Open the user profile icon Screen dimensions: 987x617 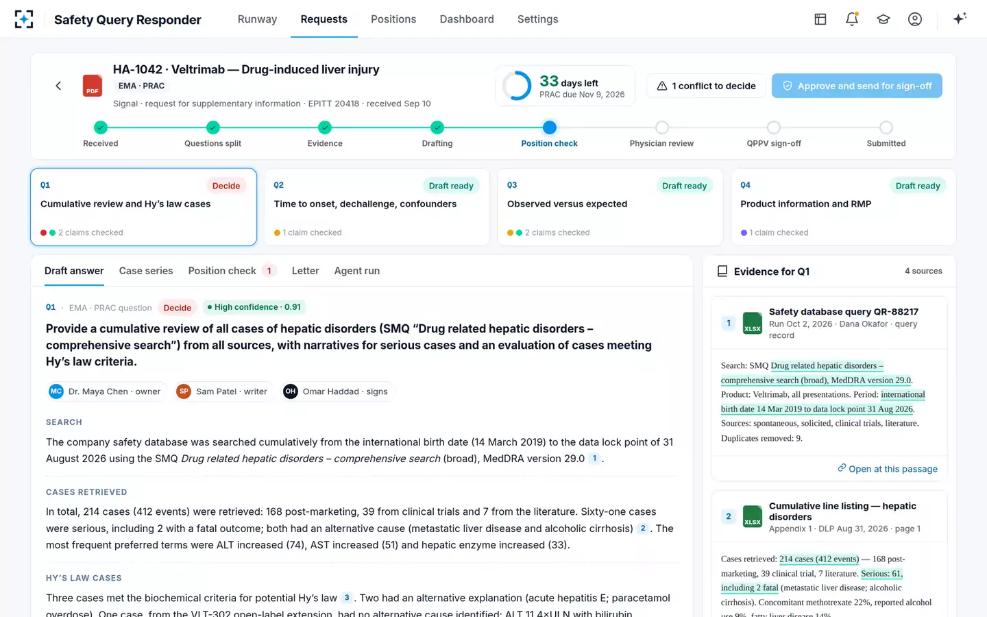click(915, 19)
